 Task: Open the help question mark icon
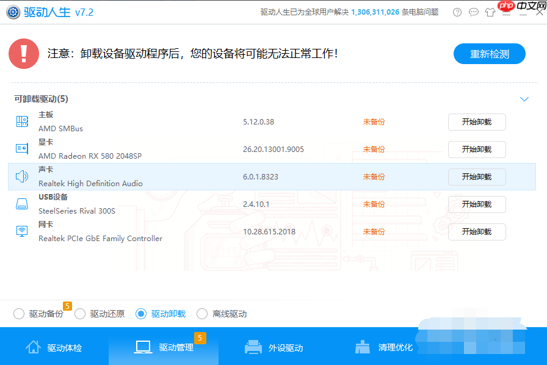[x=457, y=13]
